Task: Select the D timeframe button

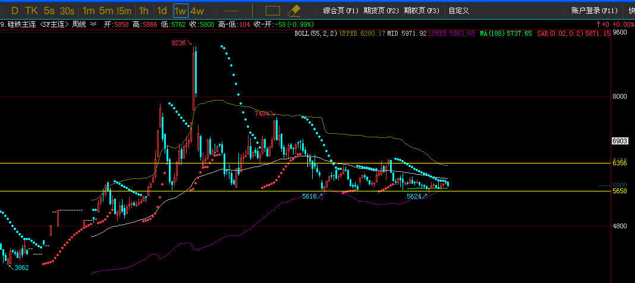Action: pos(15,11)
